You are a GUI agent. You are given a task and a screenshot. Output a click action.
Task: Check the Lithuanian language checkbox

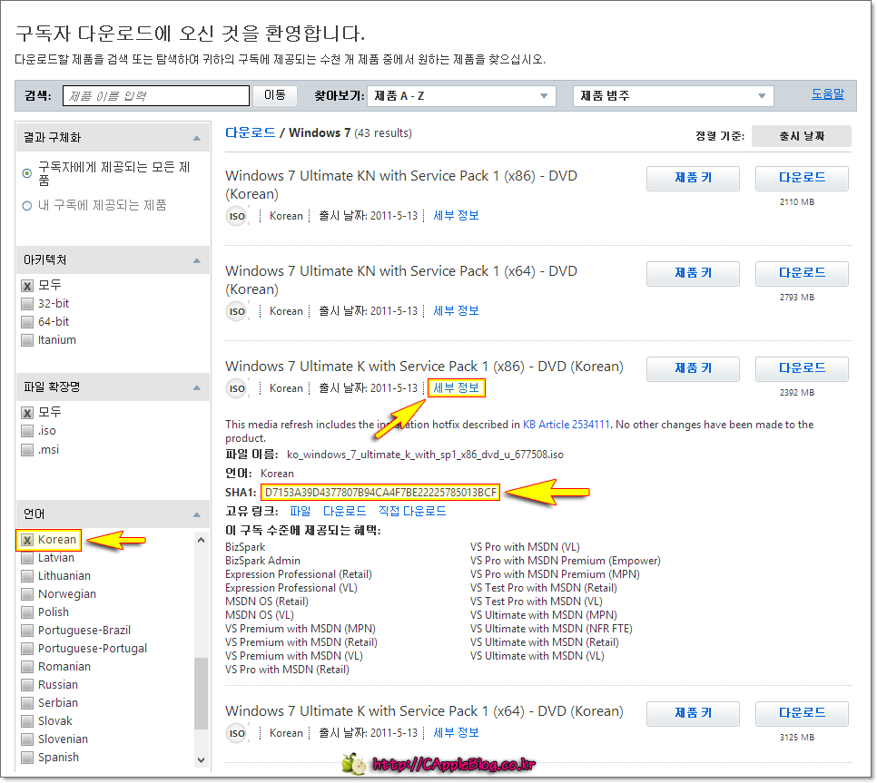27,576
